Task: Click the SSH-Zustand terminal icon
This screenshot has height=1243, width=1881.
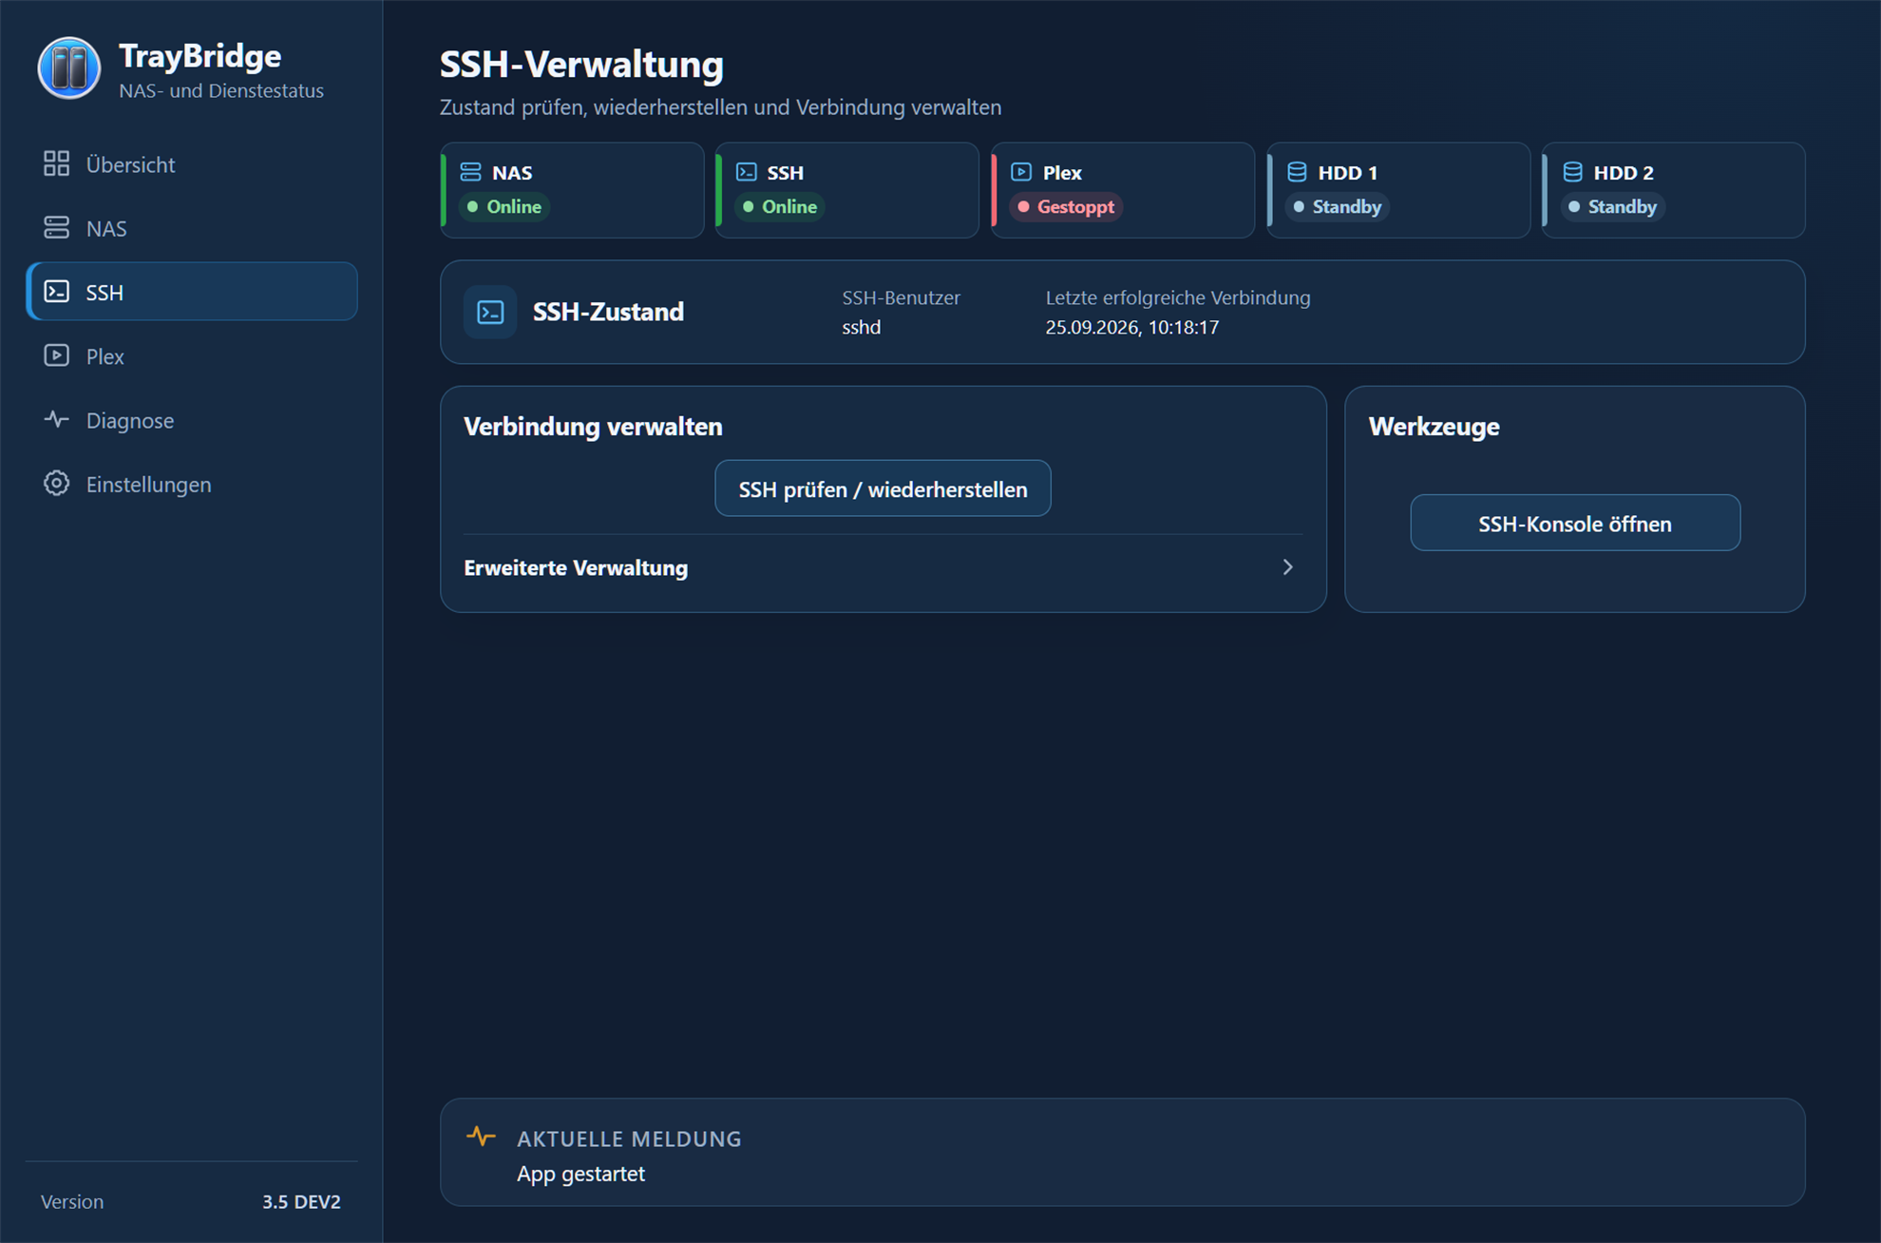Action: pyautogui.click(x=490, y=312)
